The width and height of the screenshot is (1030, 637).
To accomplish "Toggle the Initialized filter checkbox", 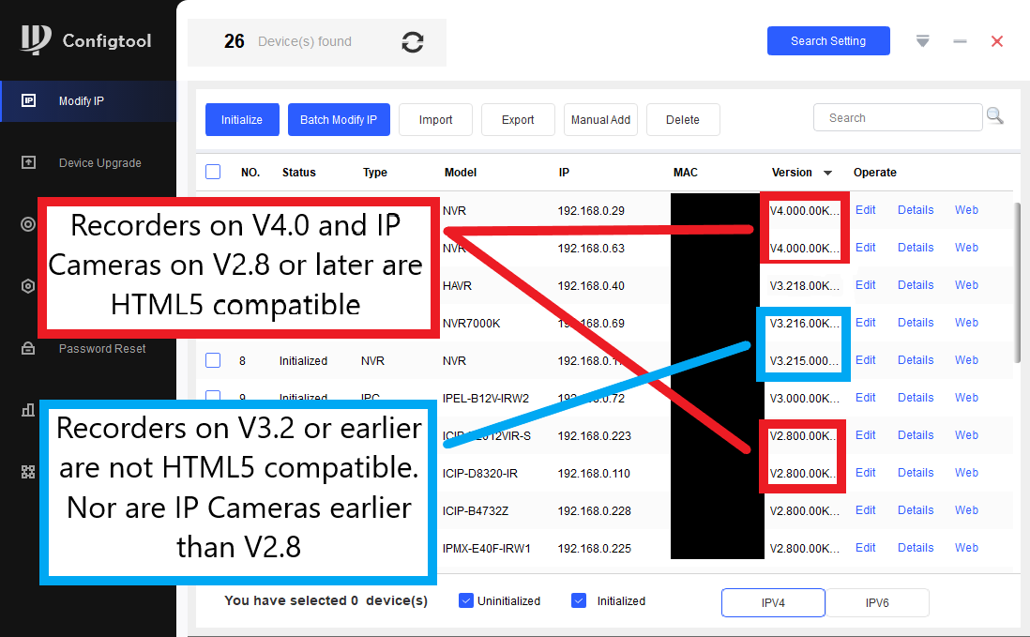I will 579,600.
